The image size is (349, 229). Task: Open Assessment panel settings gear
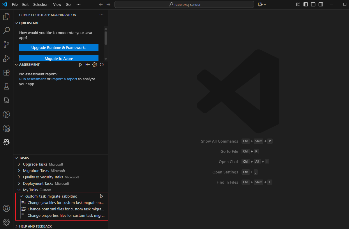95,65
